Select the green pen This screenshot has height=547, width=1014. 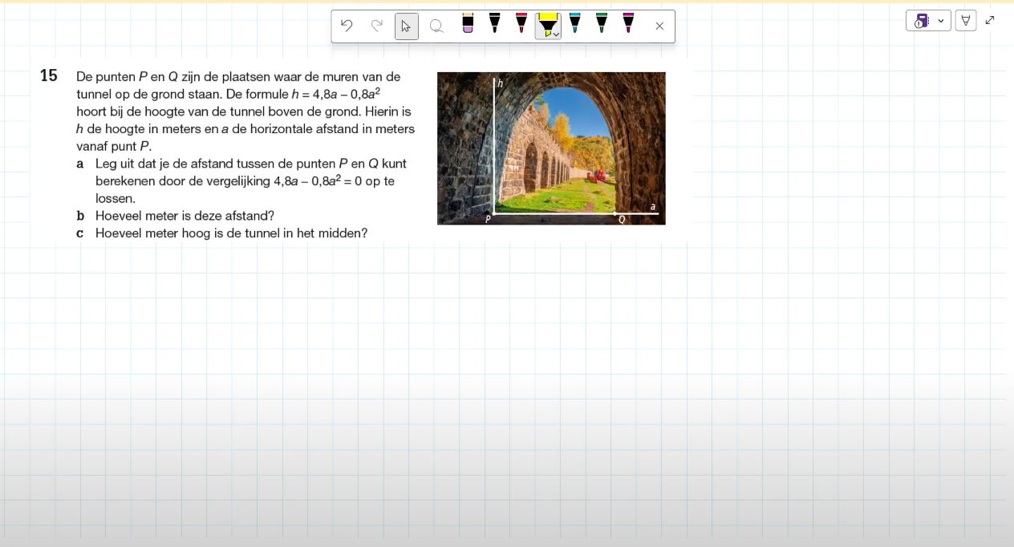click(602, 23)
